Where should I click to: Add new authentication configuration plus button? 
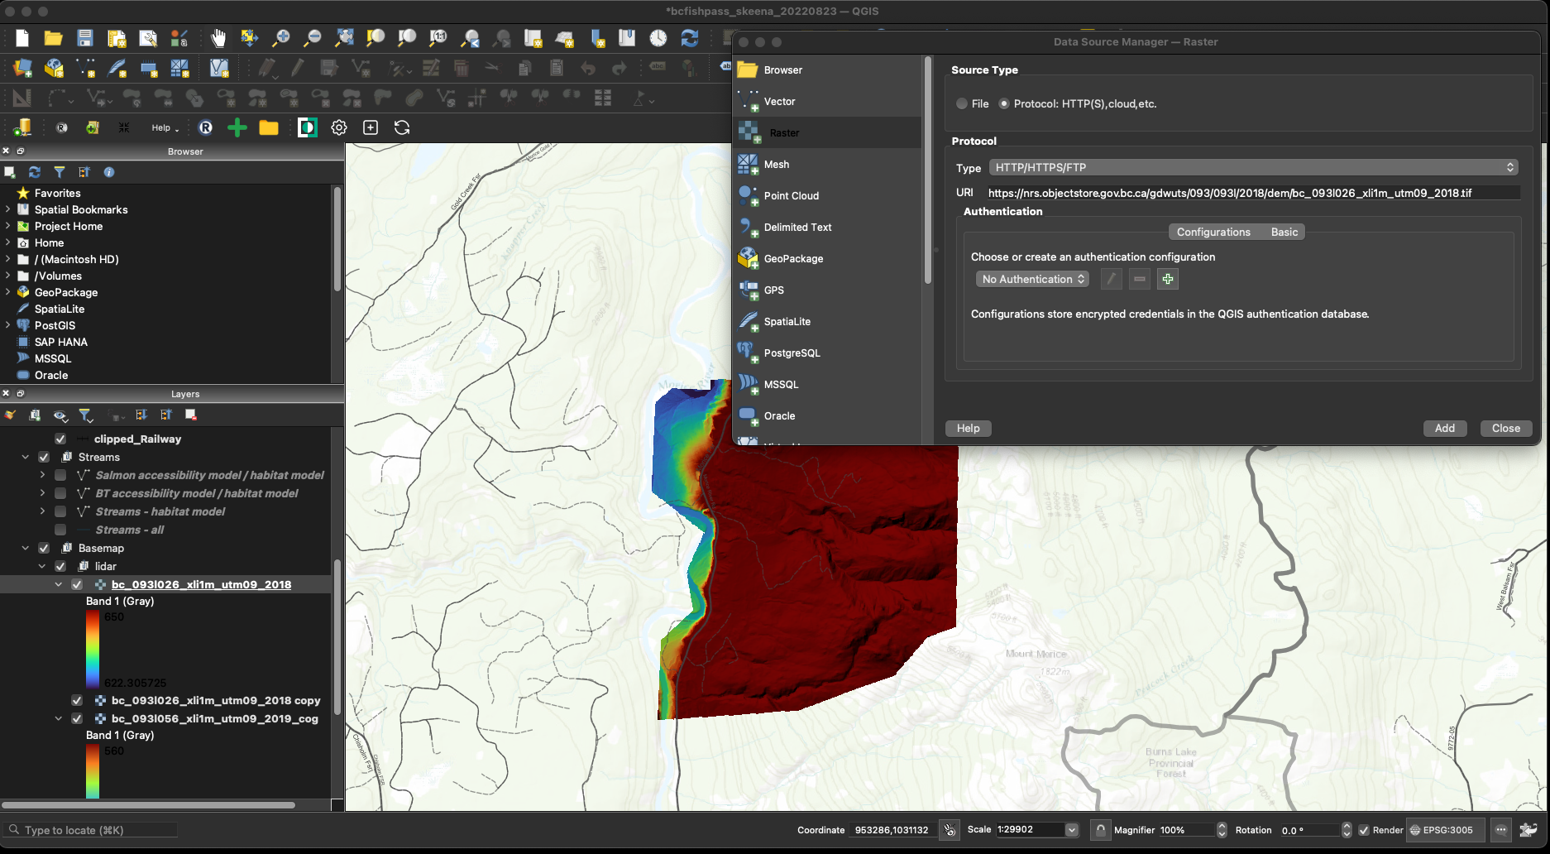tap(1167, 279)
